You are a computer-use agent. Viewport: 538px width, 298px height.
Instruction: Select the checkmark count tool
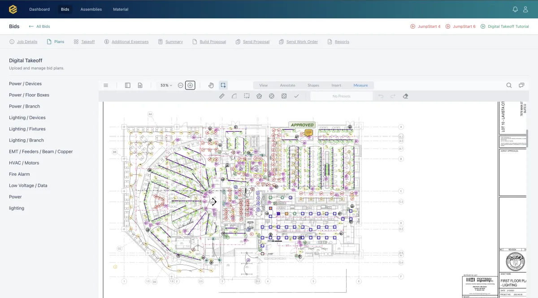click(x=296, y=96)
